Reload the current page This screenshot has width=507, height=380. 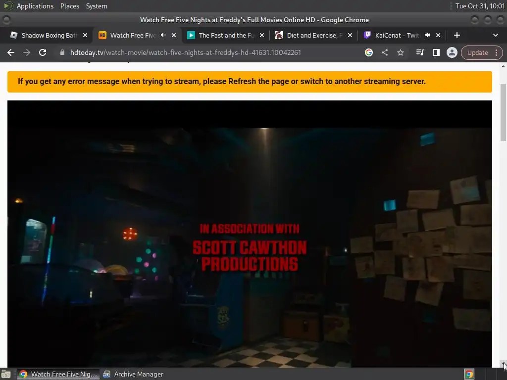(43, 52)
